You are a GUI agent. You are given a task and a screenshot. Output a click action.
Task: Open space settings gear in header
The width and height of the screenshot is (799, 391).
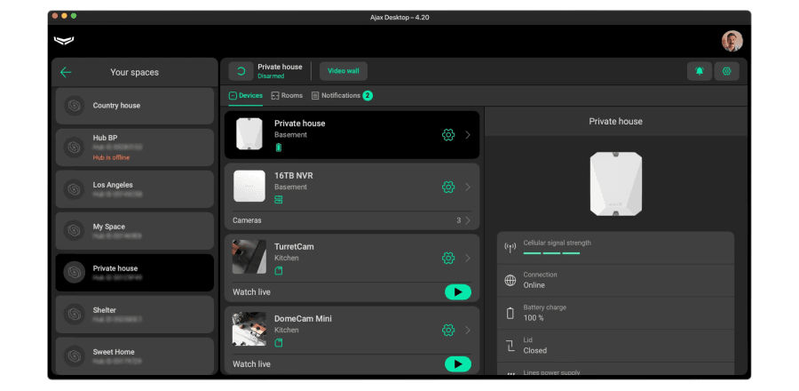click(x=726, y=71)
